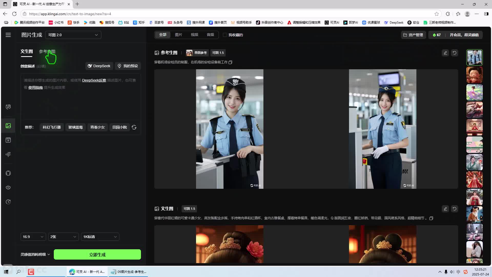Click the DeepSeek button
This screenshot has height=277, width=492.
point(99,66)
